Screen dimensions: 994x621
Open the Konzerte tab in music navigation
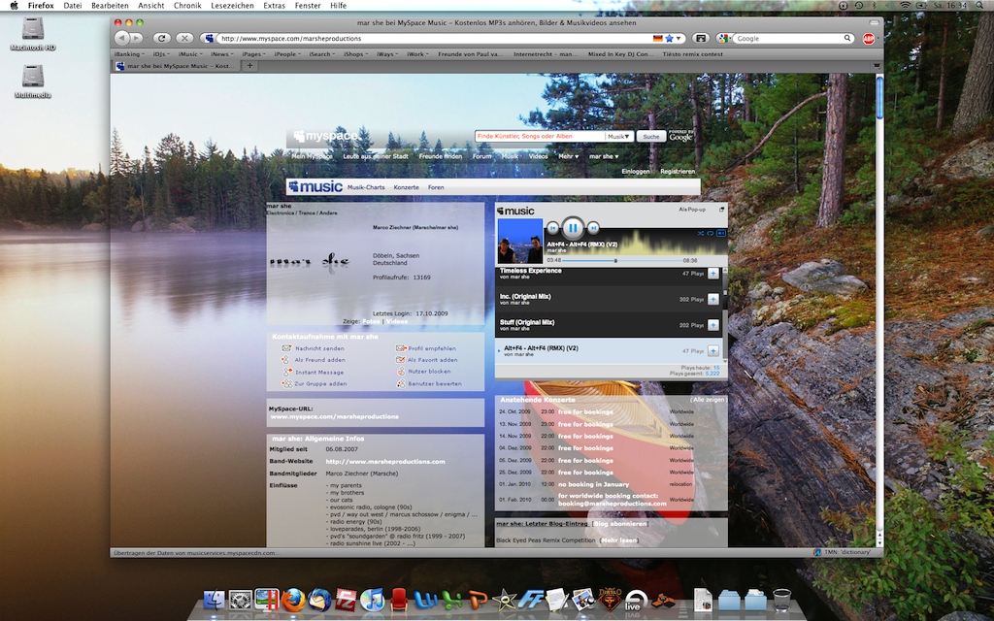pyautogui.click(x=406, y=187)
